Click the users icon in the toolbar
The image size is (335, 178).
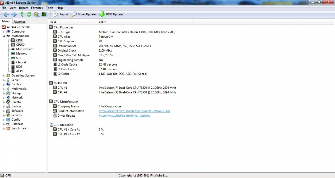pos(37,14)
